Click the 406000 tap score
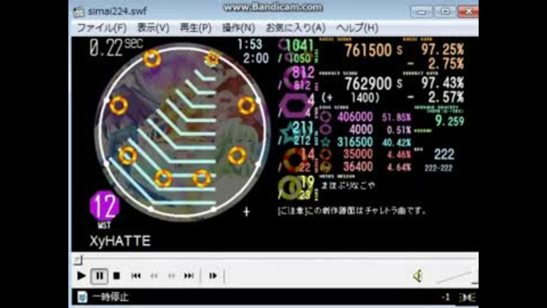The width and height of the screenshot is (547, 308). point(355,117)
